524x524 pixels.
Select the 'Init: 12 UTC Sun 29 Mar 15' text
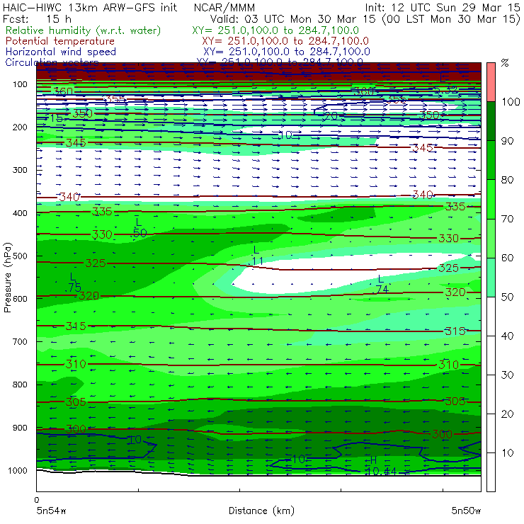tap(442, 7)
